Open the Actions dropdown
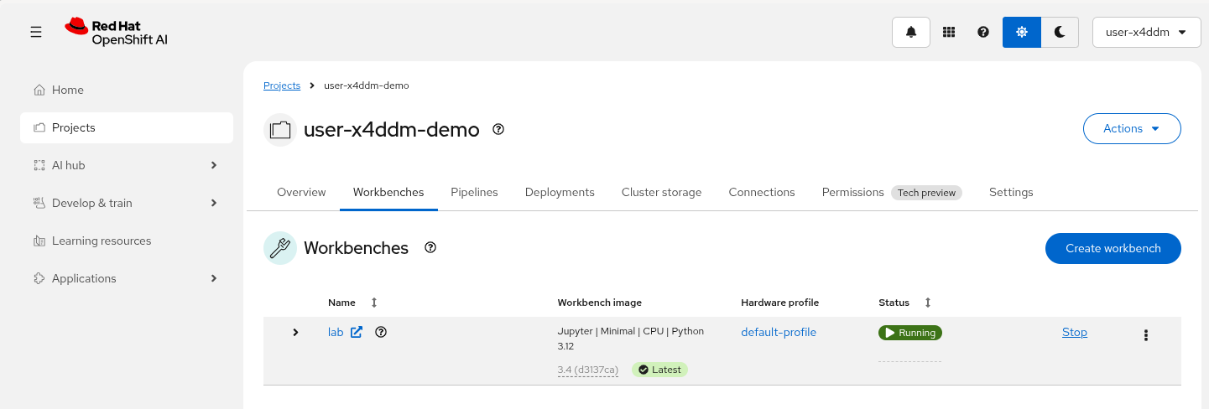Viewport: 1209px width, 409px height. (x=1131, y=128)
